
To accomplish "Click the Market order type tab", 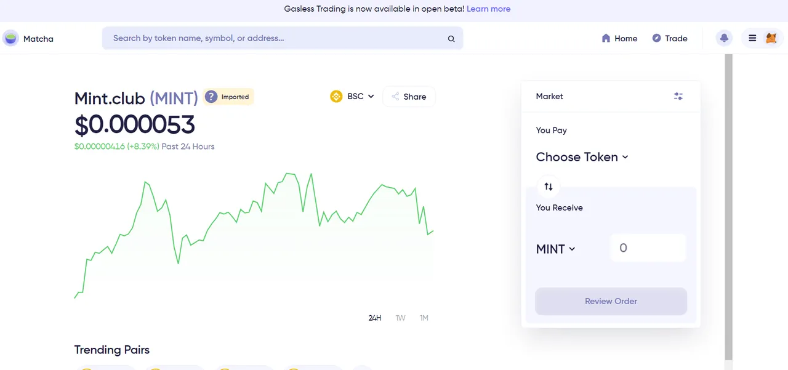I will [x=550, y=96].
